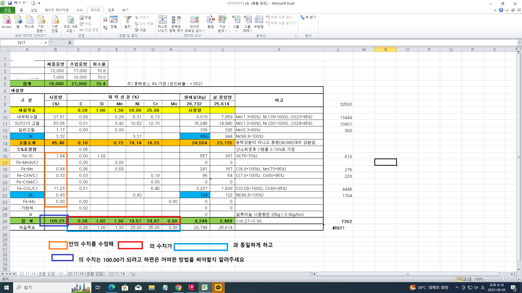Expand the Name Box dropdown arrow
The image size is (522, 293).
[46, 43]
